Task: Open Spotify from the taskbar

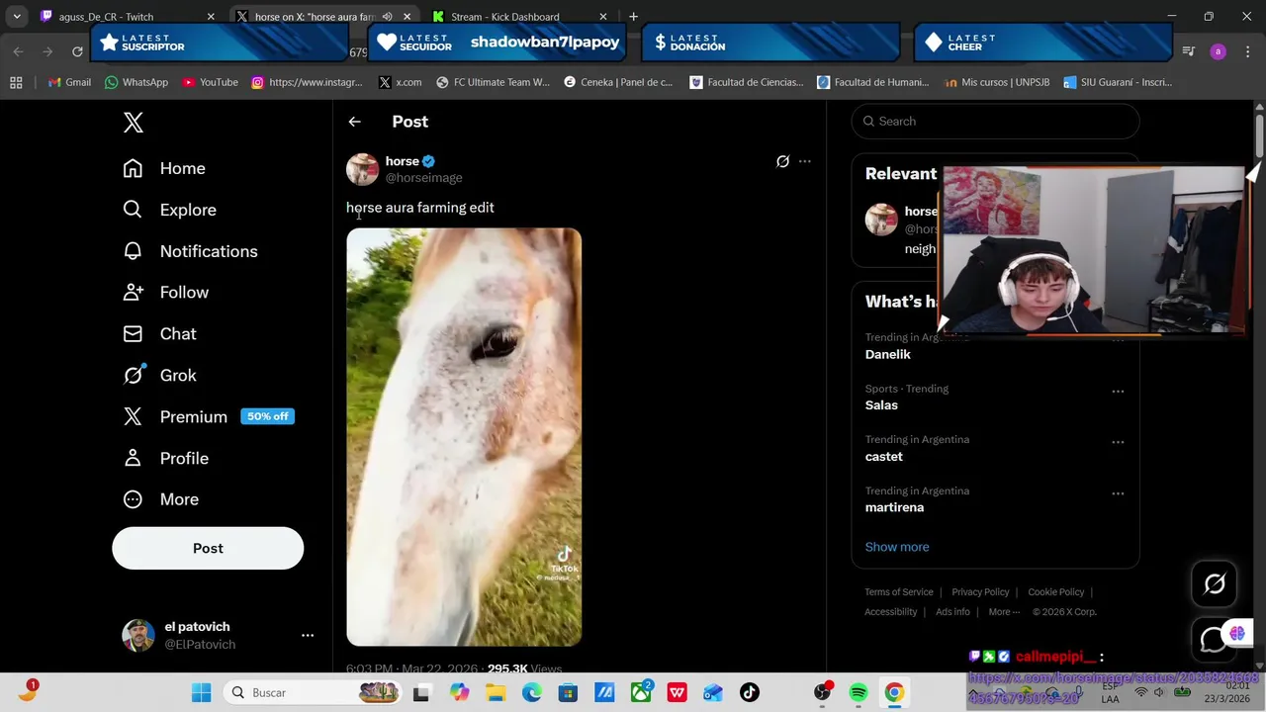Action: pyautogui.click(x=858, y=693)
